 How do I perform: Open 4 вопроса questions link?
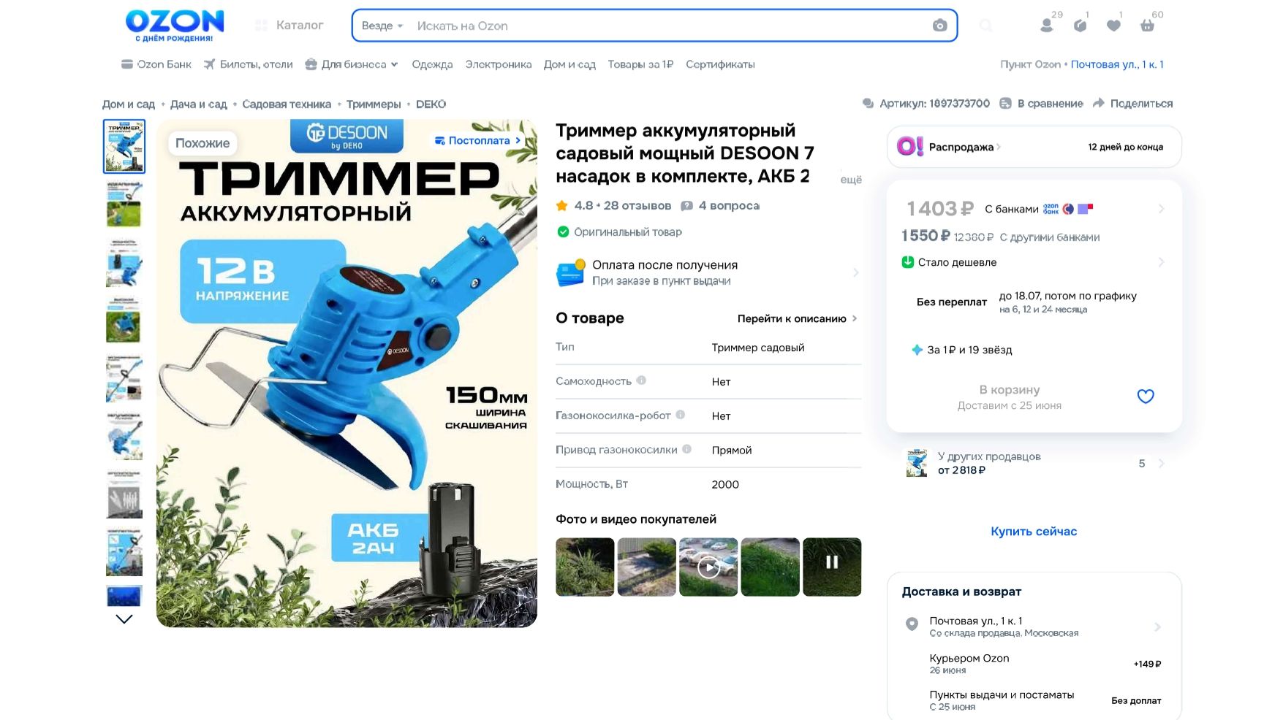[720, 206]
